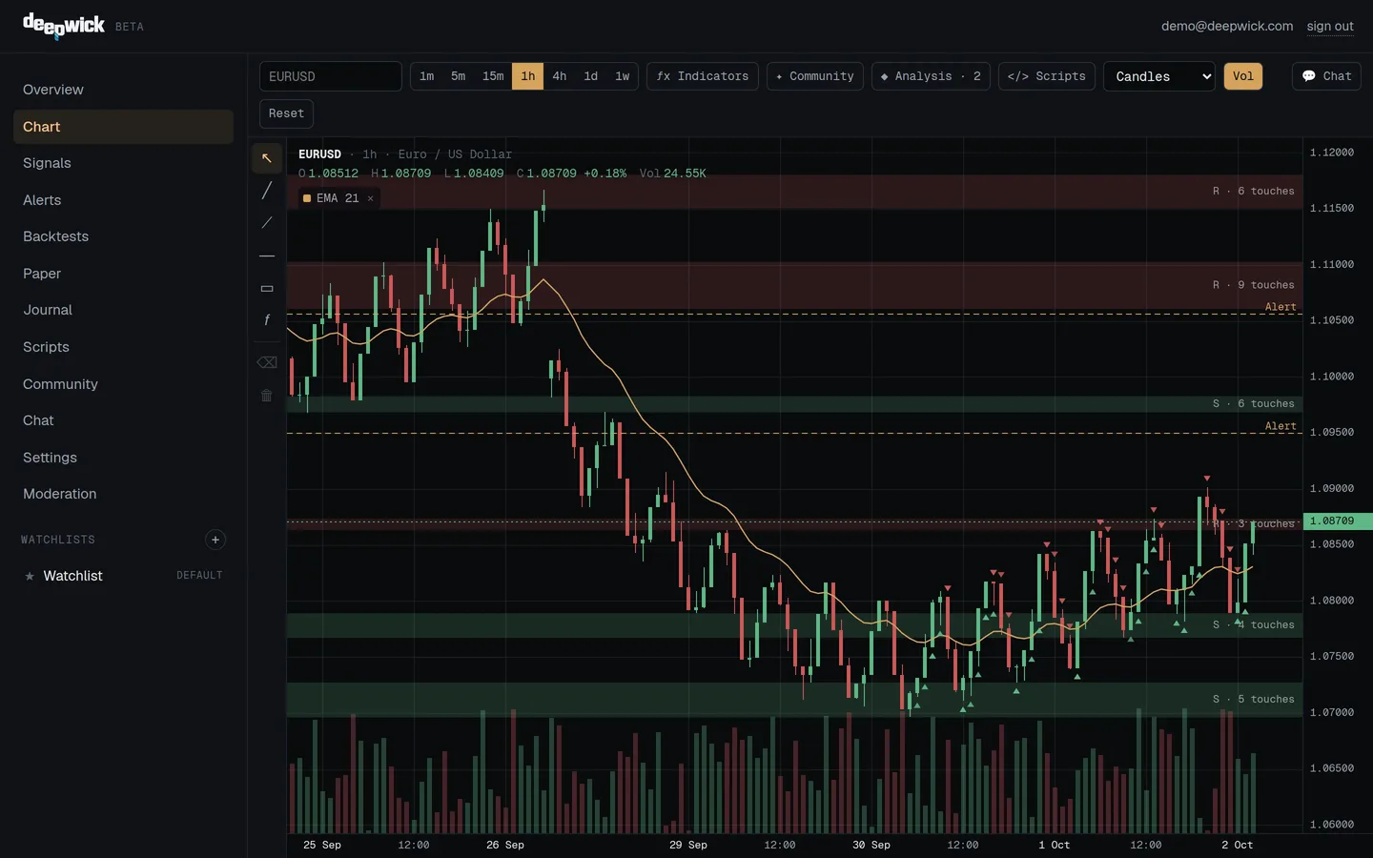Go to Overview in the sidebar

pyautogui.click(x=123, y=90)
